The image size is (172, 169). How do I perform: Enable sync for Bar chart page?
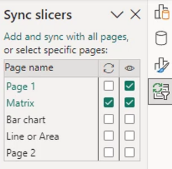coord(109,119)
